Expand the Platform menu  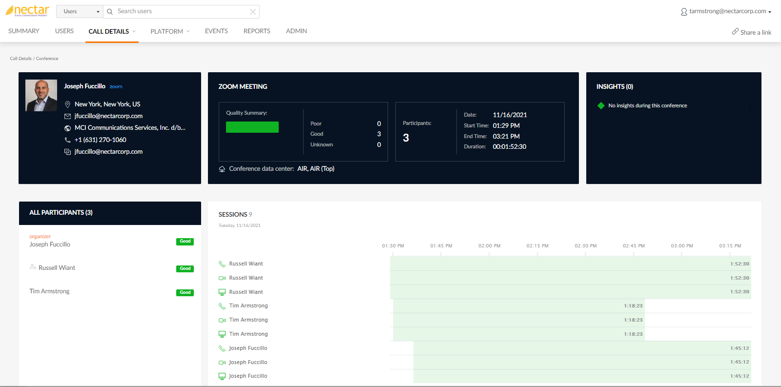pyautogui.click(x=170, y=31)
